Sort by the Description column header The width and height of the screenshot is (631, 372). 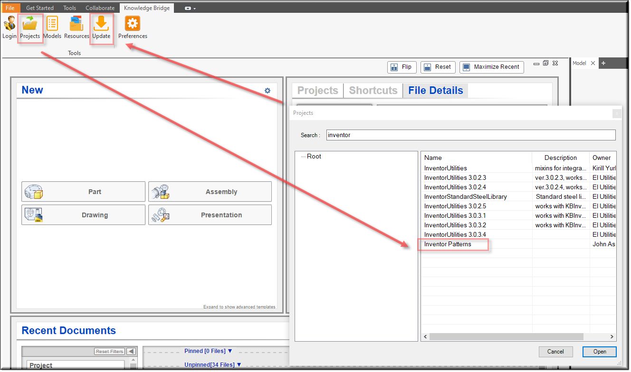click(561, 158)
